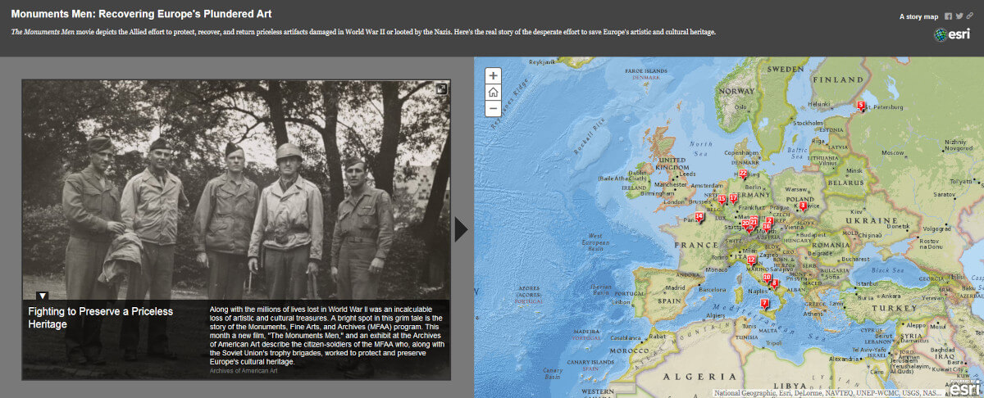Select map marker 7 in Sicily
984x398 pixels.
(x=764, y=304)
